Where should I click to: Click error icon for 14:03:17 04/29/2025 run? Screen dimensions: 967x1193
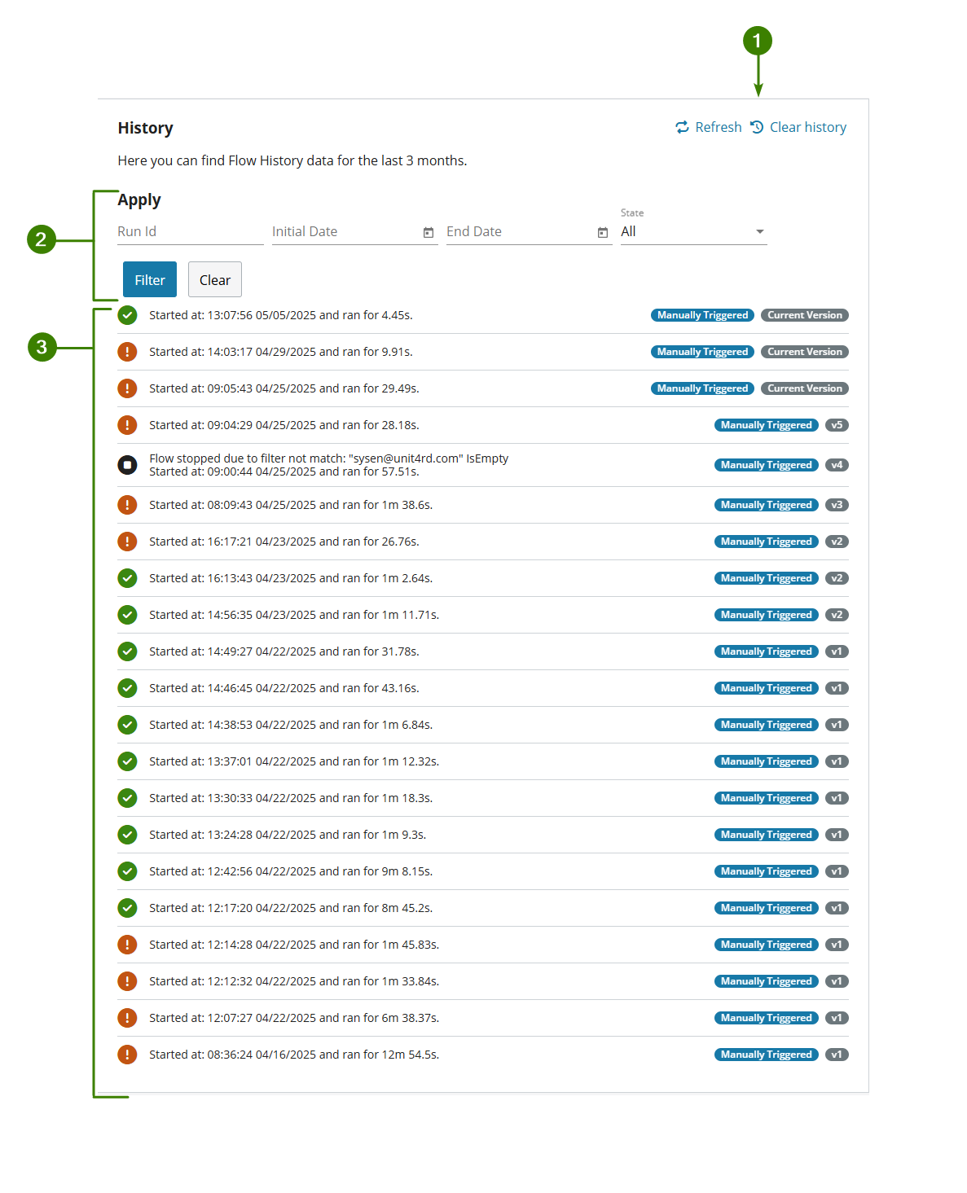pos(127,352)
